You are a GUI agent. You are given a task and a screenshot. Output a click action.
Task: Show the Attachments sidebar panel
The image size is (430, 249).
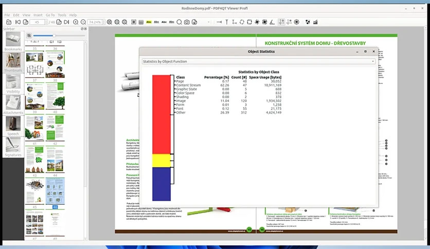coord(13,105)
